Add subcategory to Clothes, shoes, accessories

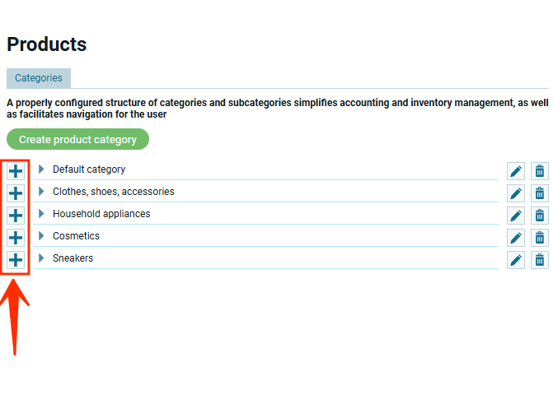pos(16,193)
